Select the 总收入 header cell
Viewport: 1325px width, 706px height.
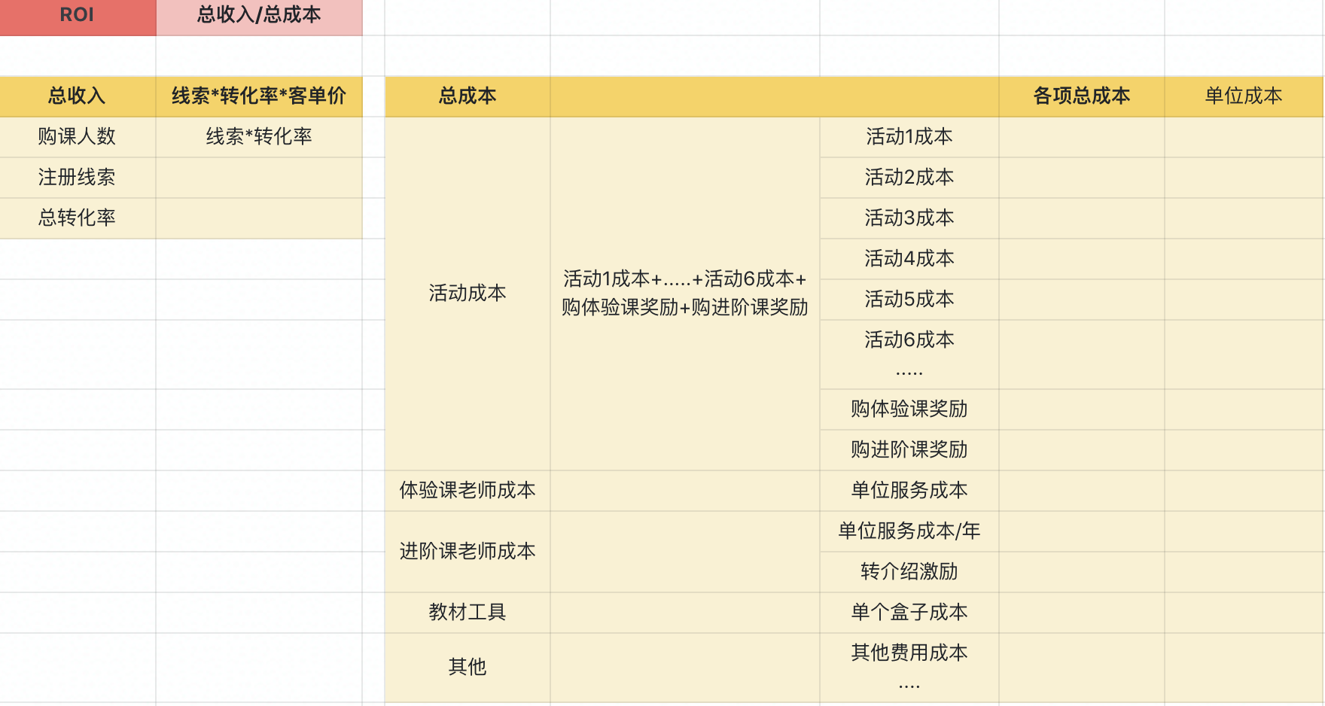coord(78,96)
